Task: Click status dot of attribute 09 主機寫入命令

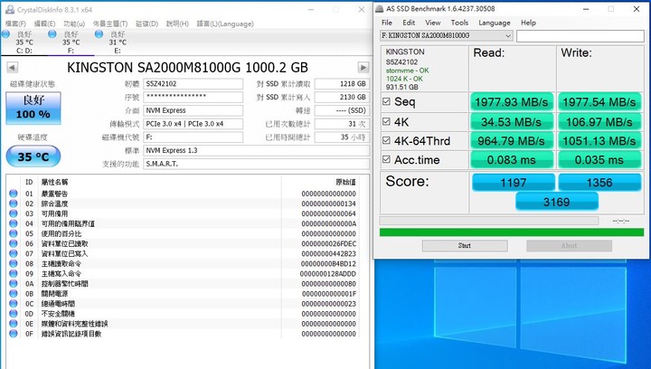Action: 14,273
